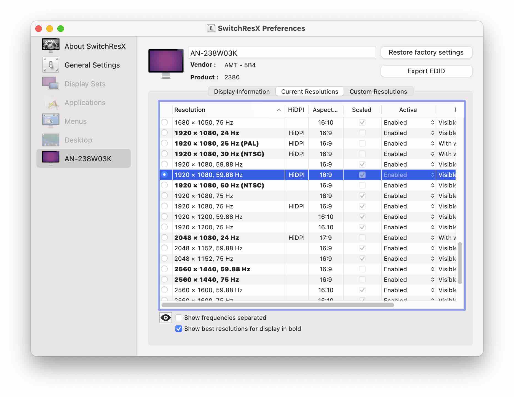Image resolution: width=514 pixels, height=397 pixels.
Task: Sort by Active column header
Action: coord(408,110)
